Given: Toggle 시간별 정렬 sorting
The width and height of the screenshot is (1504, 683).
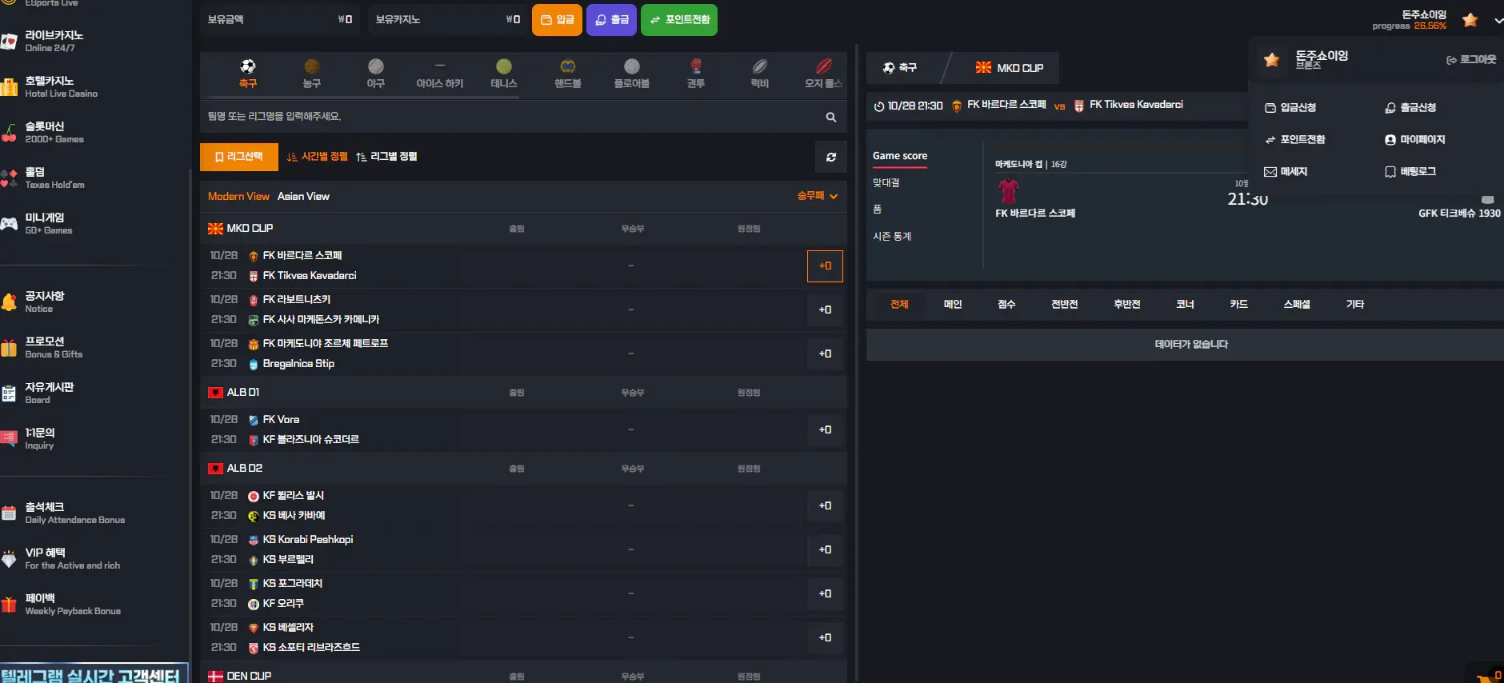Looking at the screenshot, I should point(318,157).
